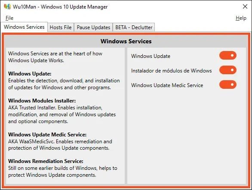Toggle the Windows Update service switch
The image size is (252, 190).
click(228, 55)
